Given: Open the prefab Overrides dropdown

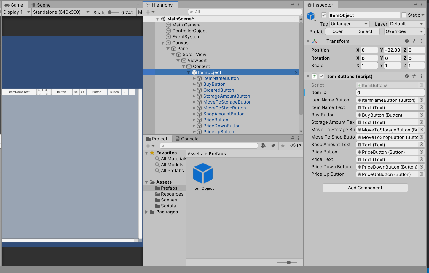Looking at the screenshot, I should [x=404, y=31].
